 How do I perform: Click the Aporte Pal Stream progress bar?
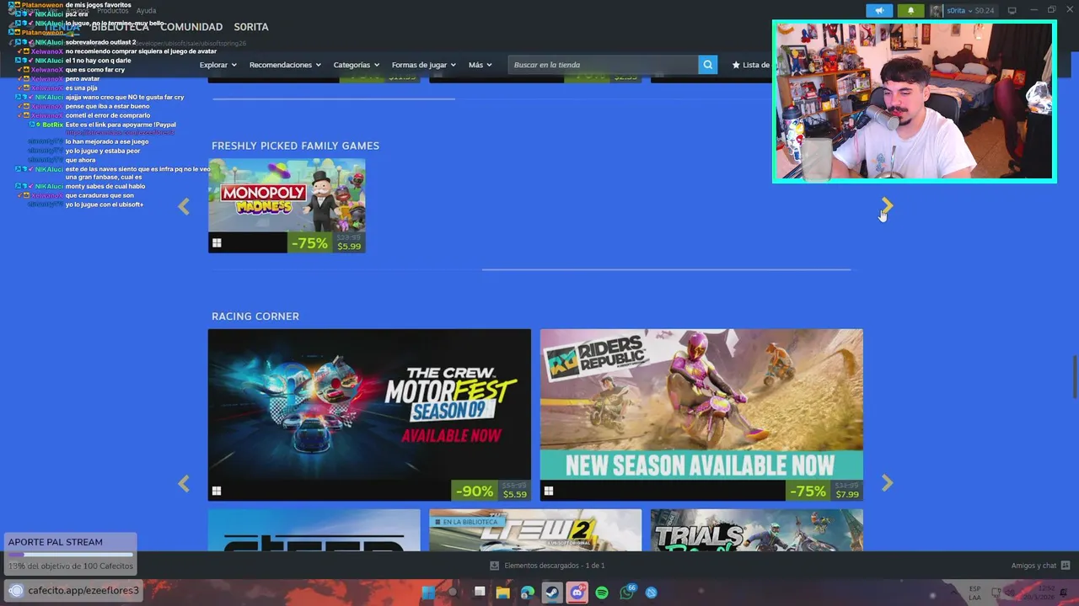click(x=71, y=555)
